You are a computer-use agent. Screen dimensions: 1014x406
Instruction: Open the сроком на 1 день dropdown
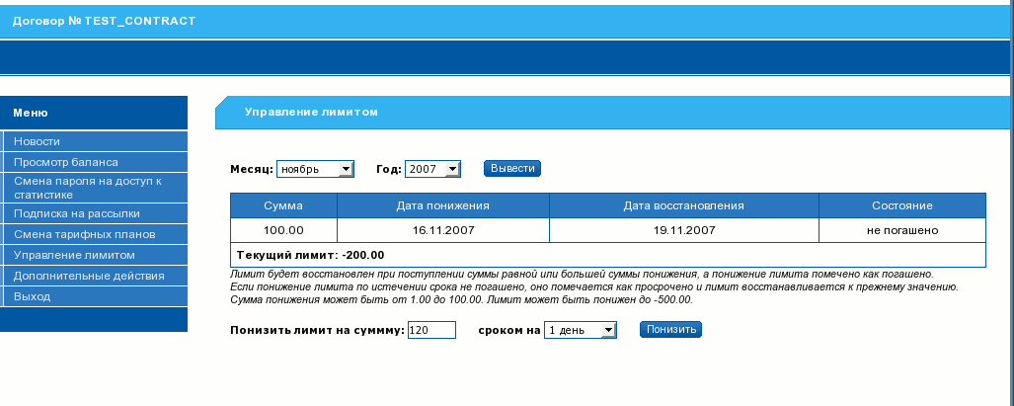pyautogui.click(x=580, y=330)
